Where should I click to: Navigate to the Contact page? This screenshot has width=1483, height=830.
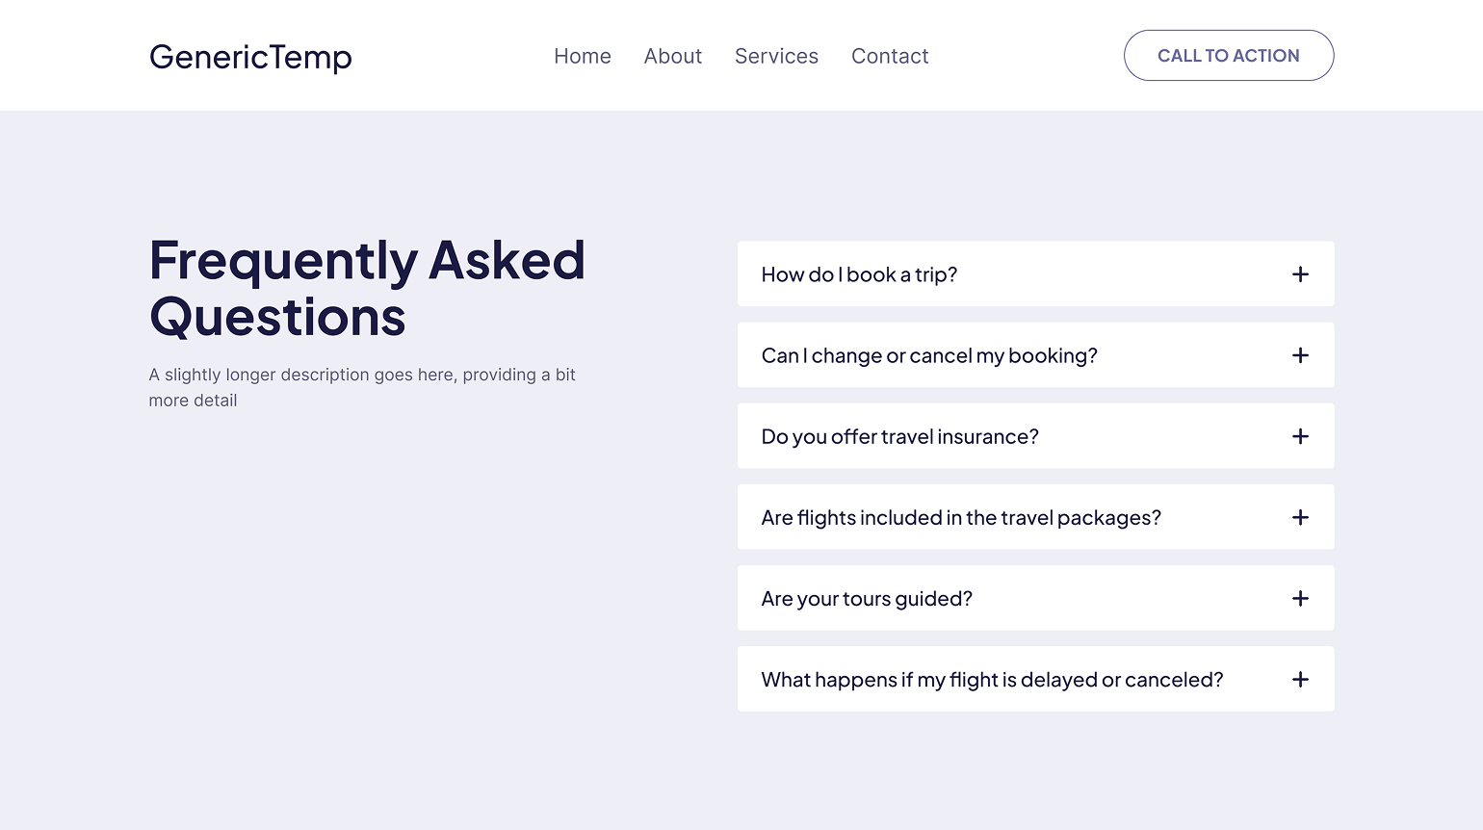(890, 56)
